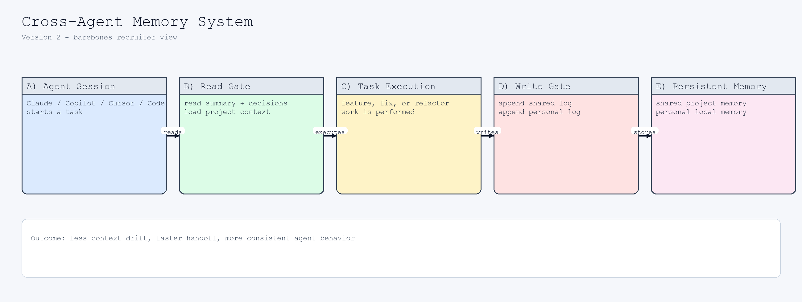
Task: Click the 'writes' arrow label
Action: pos(487,132)
